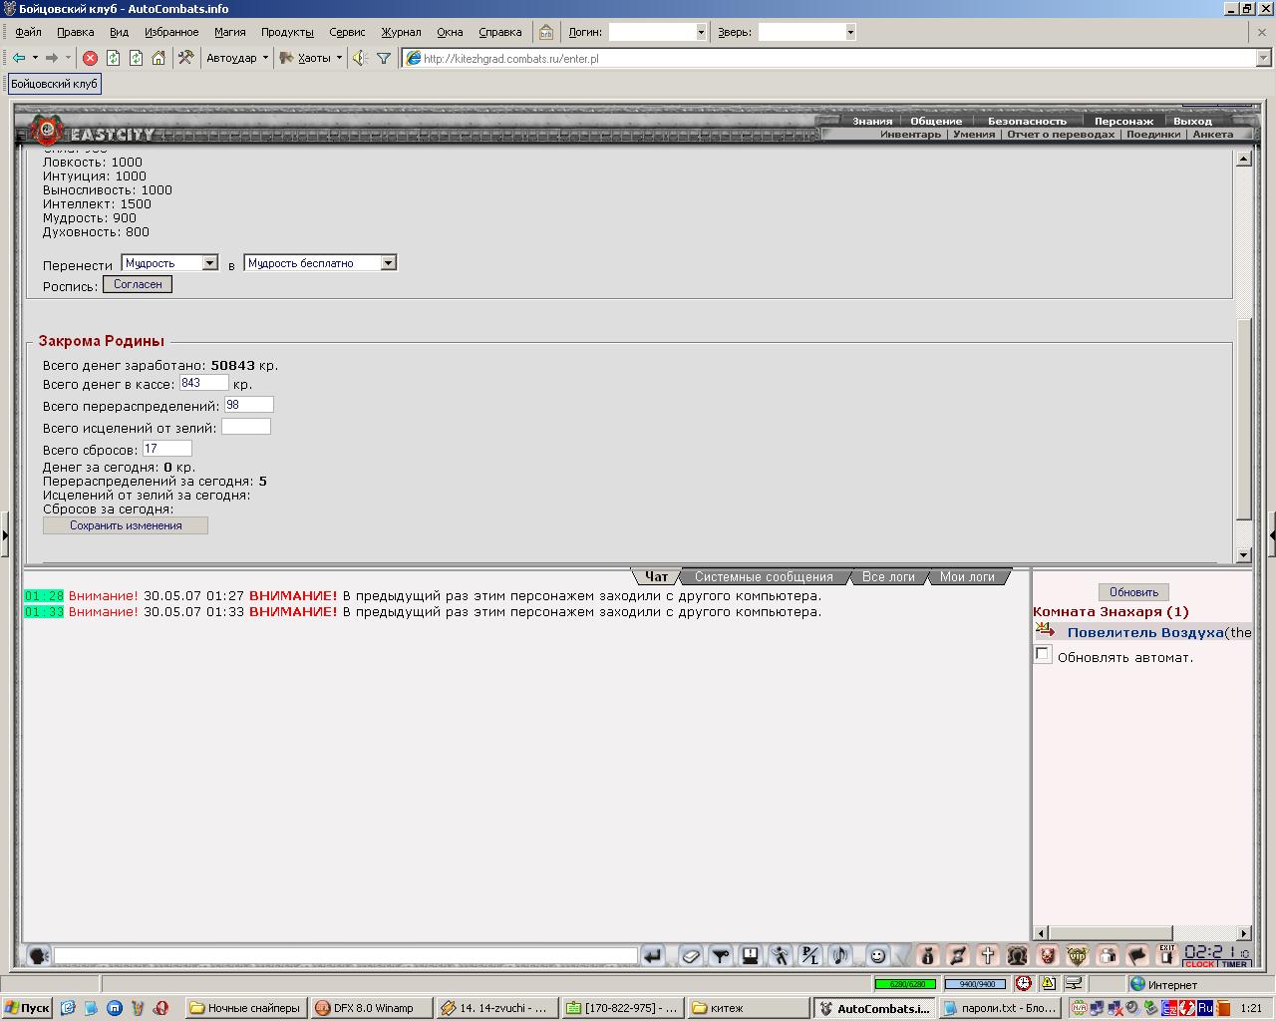
Task: Click the red demon mask icon
Action: tap(1047, 955)
